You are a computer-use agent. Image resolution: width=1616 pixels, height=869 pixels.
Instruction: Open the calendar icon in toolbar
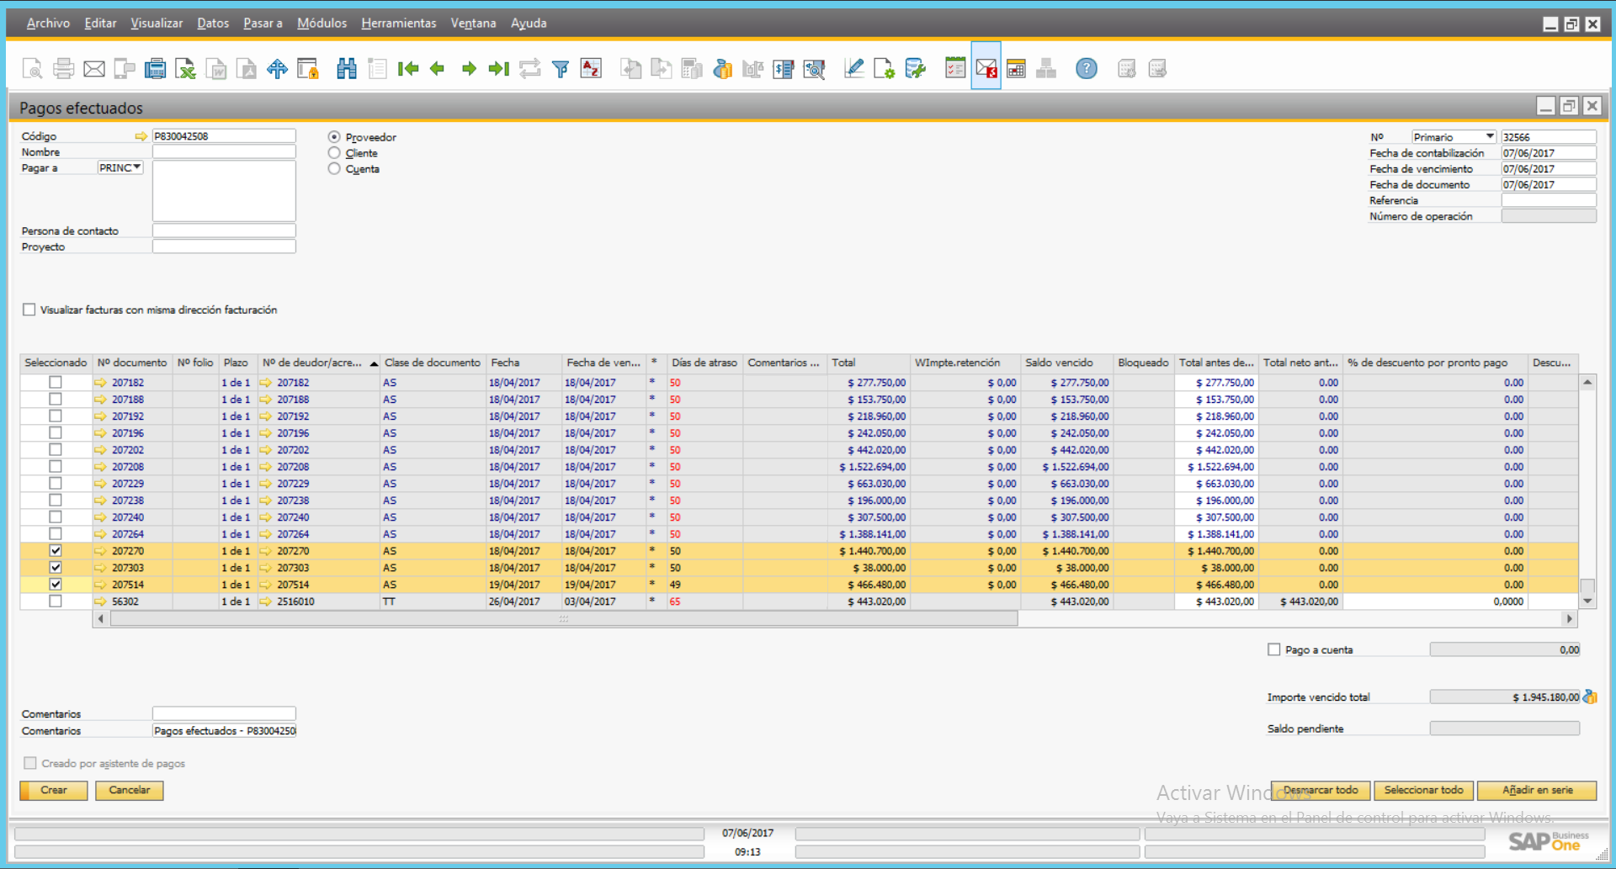1016,69
